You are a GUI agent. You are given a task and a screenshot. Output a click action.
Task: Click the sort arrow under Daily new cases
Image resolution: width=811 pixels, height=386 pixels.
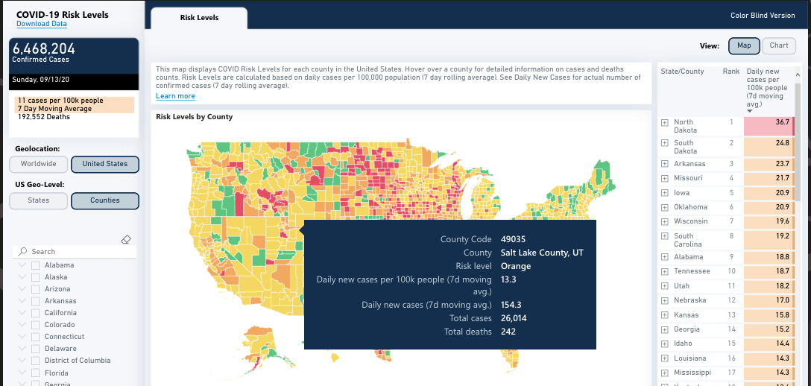click(x=750, y=110)
